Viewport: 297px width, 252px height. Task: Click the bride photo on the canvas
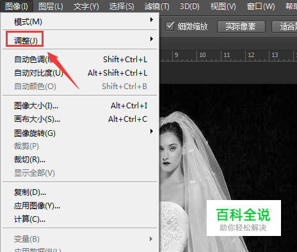228,168
